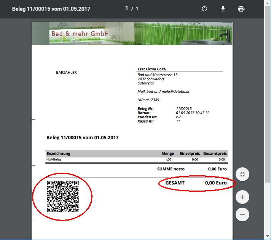
Task: Click the Beleg Nr: label
Action: [x=145, y=109]
